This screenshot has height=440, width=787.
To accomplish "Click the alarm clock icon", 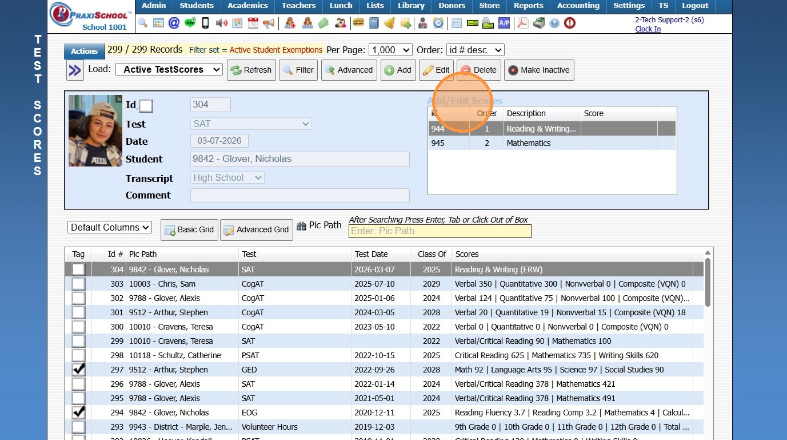I will tap(438, 23).
